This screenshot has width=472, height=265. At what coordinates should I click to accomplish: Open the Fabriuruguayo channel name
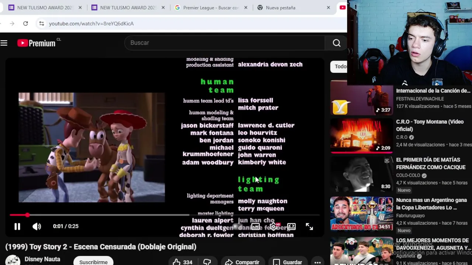410,216
